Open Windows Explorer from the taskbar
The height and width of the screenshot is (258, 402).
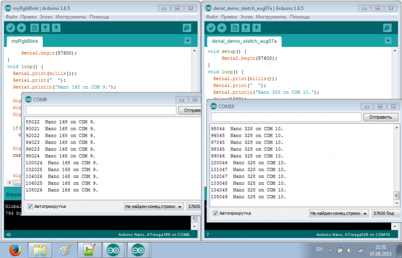pyautogui.click(x=40, y=250)
